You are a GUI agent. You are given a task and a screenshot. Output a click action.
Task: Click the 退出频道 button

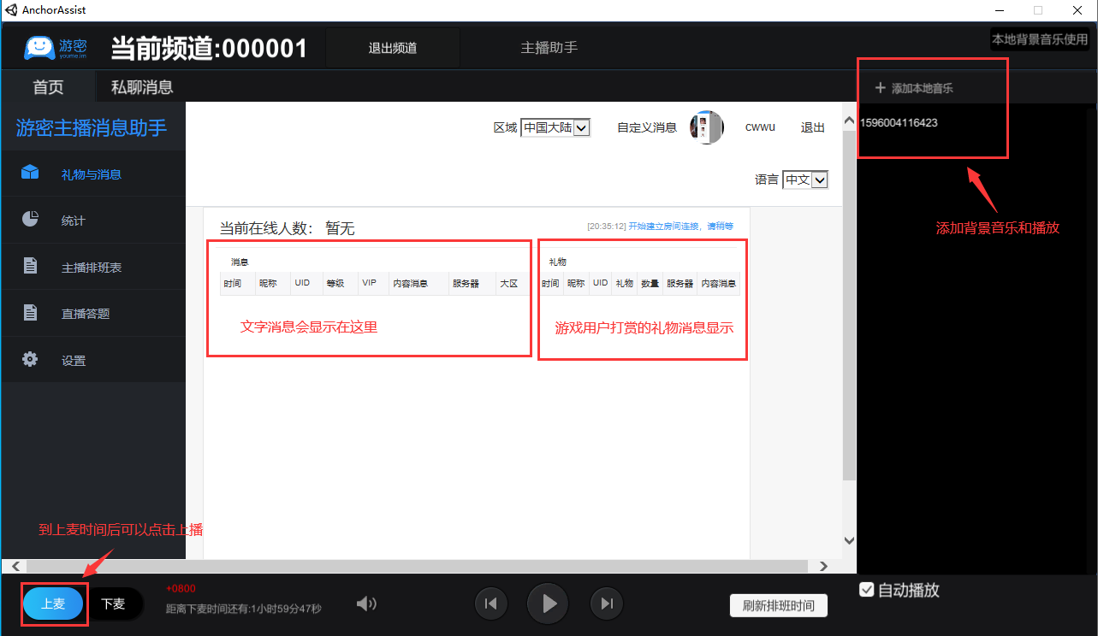pyautogui.click(x=393, y=48)
